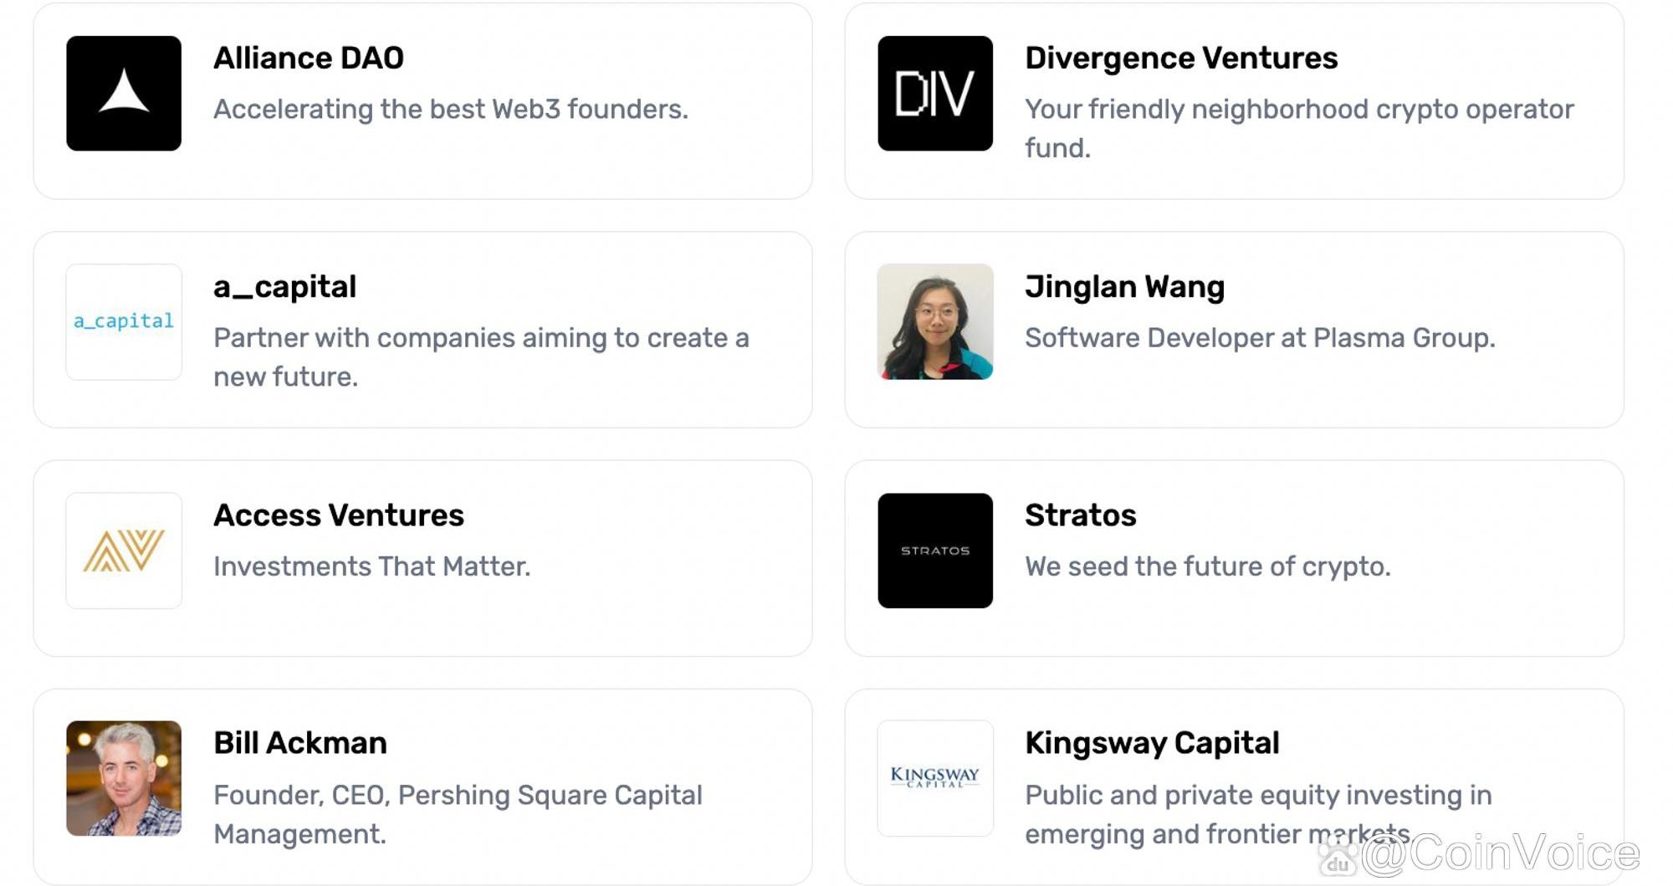Click "We seed the future of crypto" text
The image size is (1673, 886).
1207,566
